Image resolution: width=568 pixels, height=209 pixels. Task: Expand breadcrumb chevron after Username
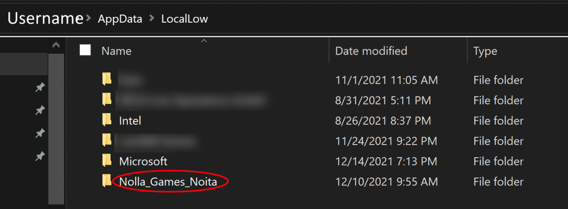[89, 19]
